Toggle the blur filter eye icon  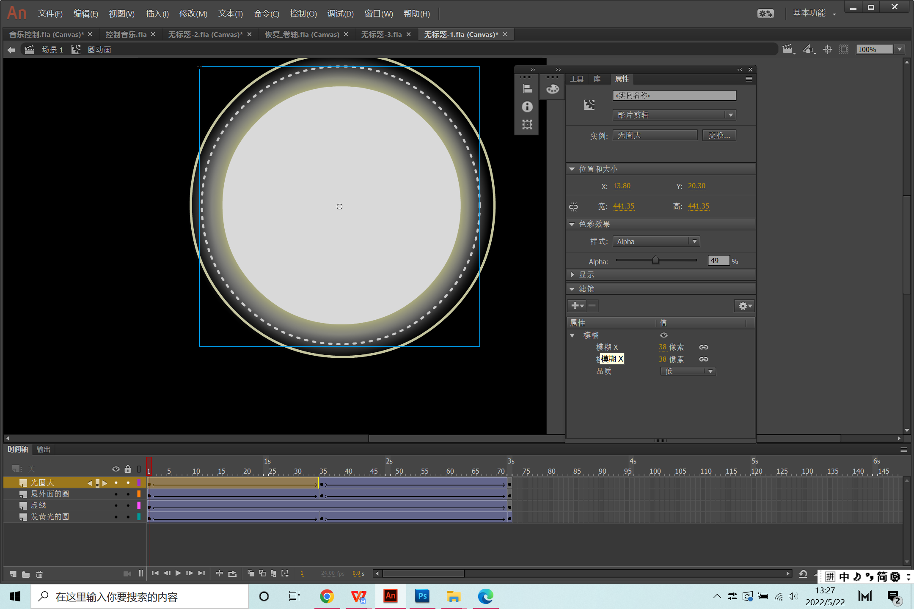click(663, 335)
